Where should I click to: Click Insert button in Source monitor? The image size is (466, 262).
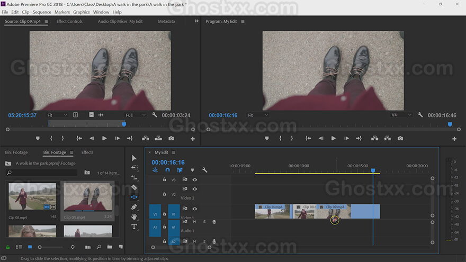(x=146, y=139)
